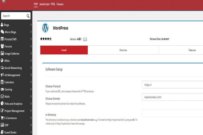Click the Forums group icon
Viewport: 203px width, 135px height.
coord(2,46)
